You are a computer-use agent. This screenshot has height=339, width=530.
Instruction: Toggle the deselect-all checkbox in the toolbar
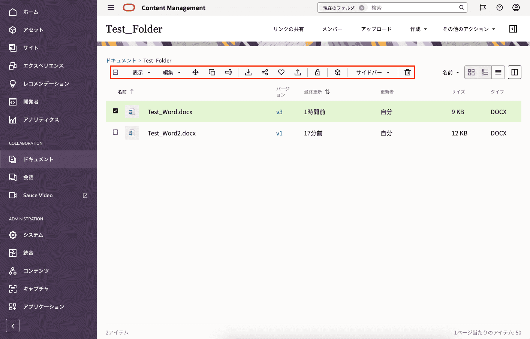(115, 72)
